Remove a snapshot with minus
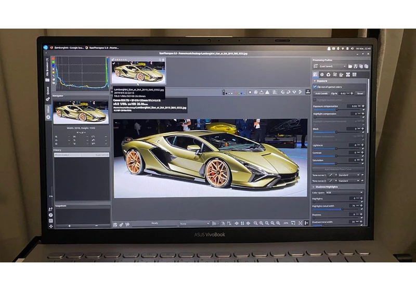 [96, 226]
